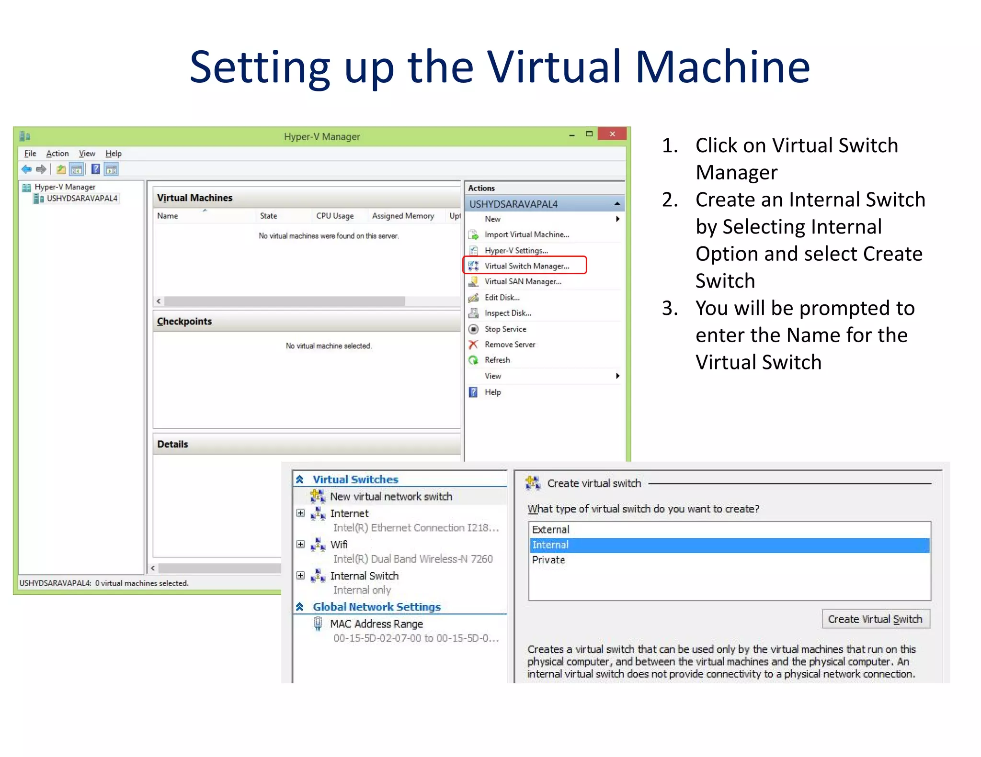Screen dimensions: 981x757
Task: Click the Edit Disk icon
Action: (473, 297)
